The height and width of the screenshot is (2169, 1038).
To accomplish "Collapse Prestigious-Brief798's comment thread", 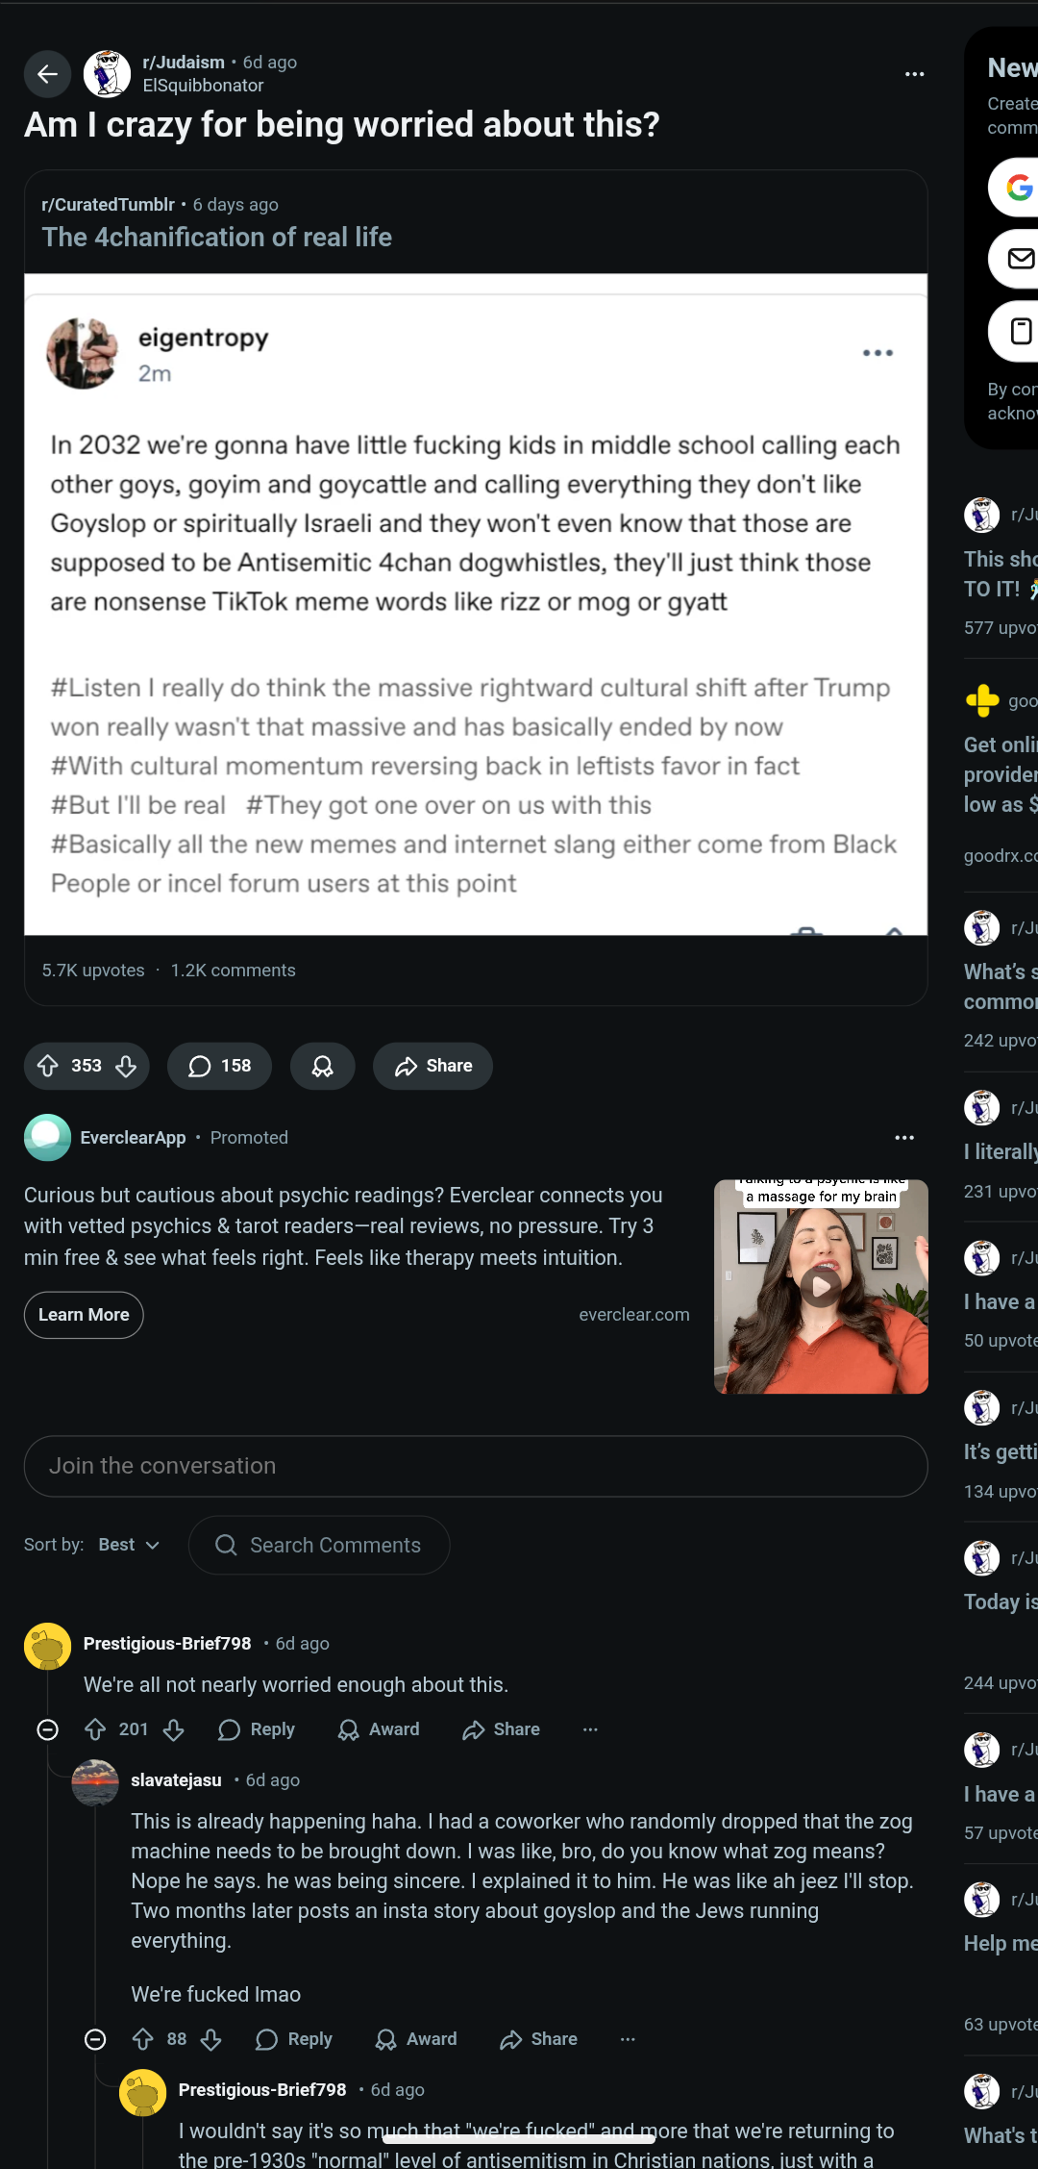I will click(x=47, y=1729).
